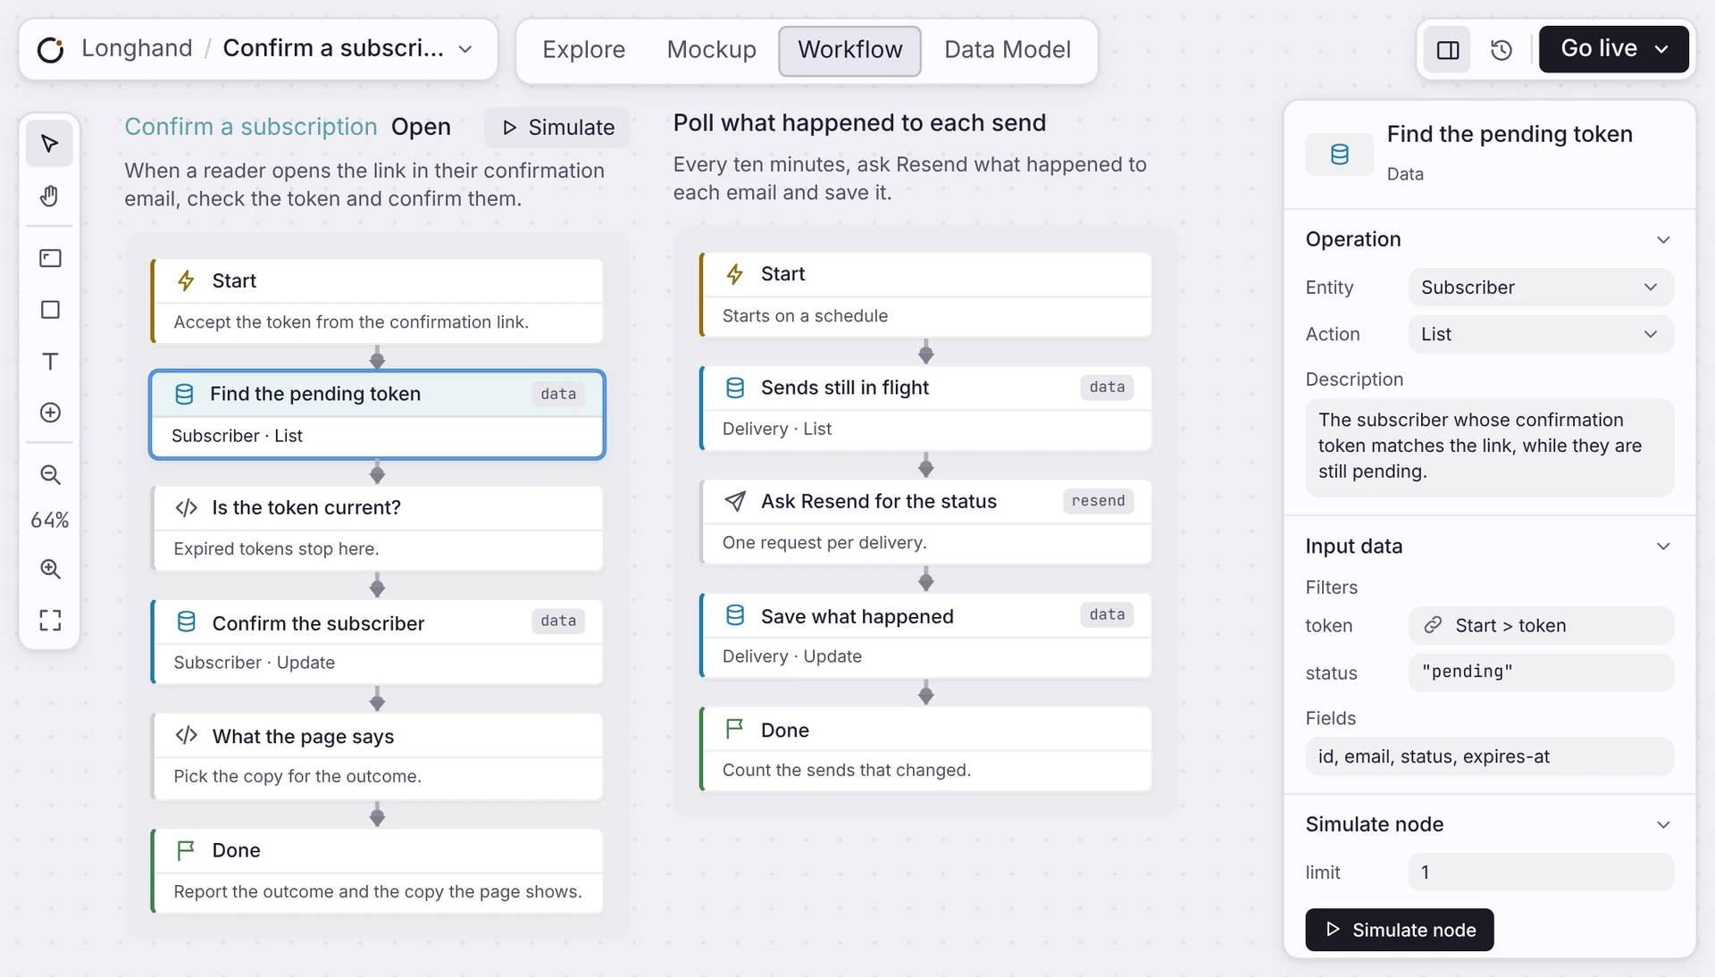Screen dimensions: 1715x977
Task: Toggle the side panel layout icon
Action: click(x=1447, y=49)
